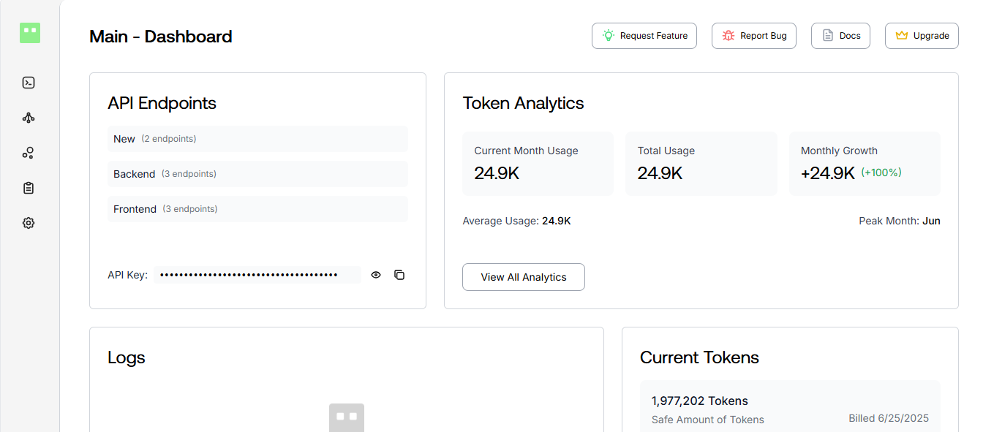The image size is (994, 432).
Task: Expand the Frontend endpoints group
Action: click(257, 209)
